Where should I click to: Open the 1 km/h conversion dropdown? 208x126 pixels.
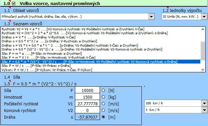pyautogui.click(x=204, y=110)
